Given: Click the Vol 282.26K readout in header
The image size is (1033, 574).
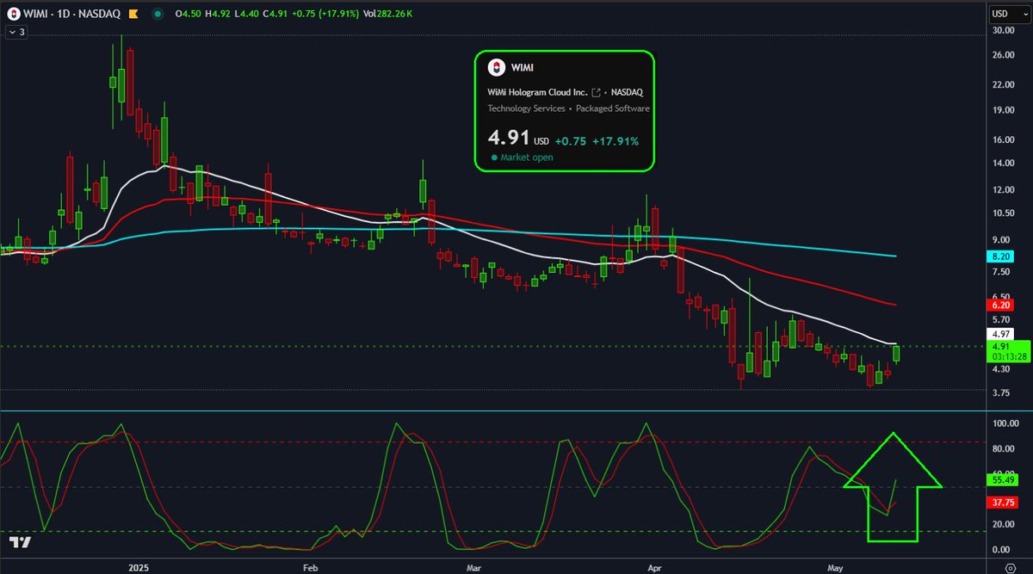Looking at the screenshot, I should 387,13.
